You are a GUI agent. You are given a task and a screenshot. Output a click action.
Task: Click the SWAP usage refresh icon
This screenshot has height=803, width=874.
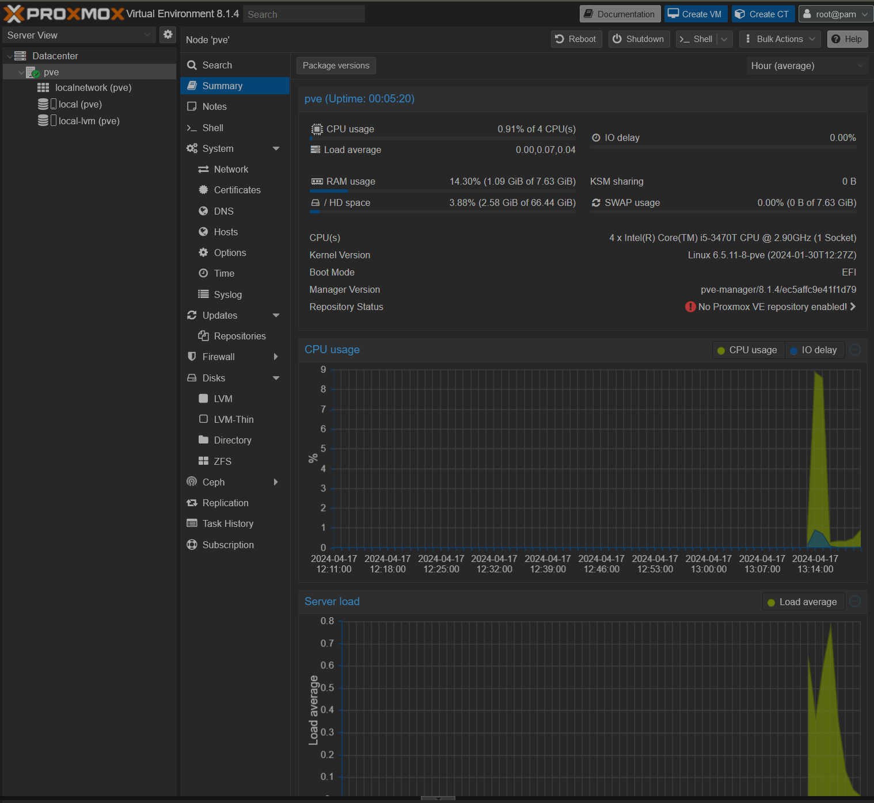coord(596,202)
